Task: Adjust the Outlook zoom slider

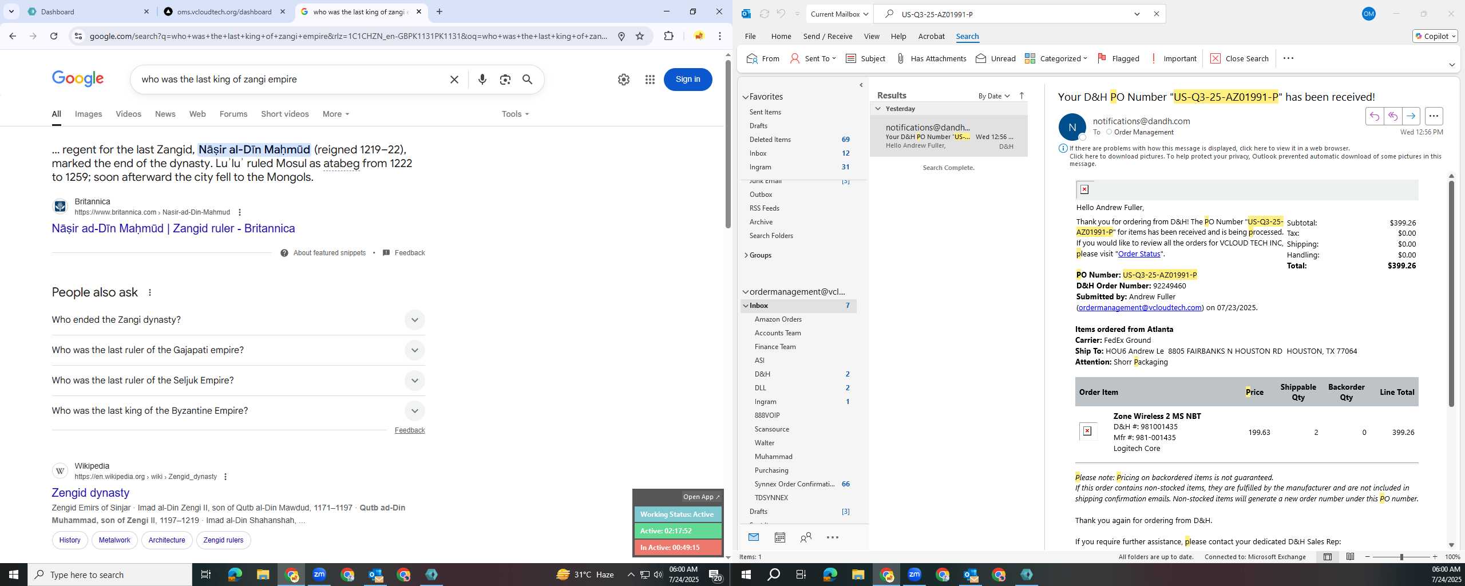Action: (1401, 557)
